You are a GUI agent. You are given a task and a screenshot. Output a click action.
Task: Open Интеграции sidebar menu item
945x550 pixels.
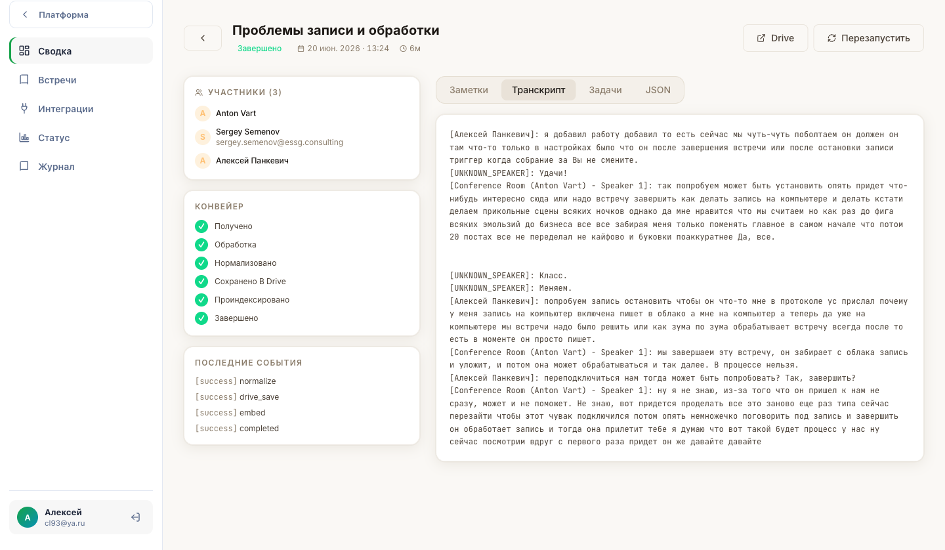81,108
